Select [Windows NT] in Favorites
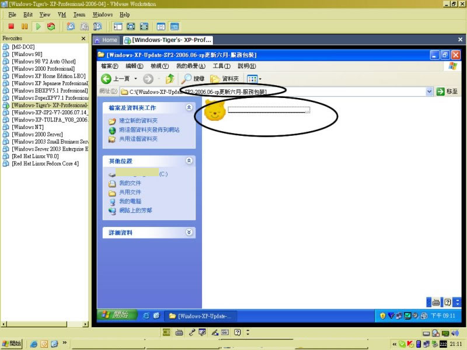The image size is (467, 350). click(x=27, y=127)
